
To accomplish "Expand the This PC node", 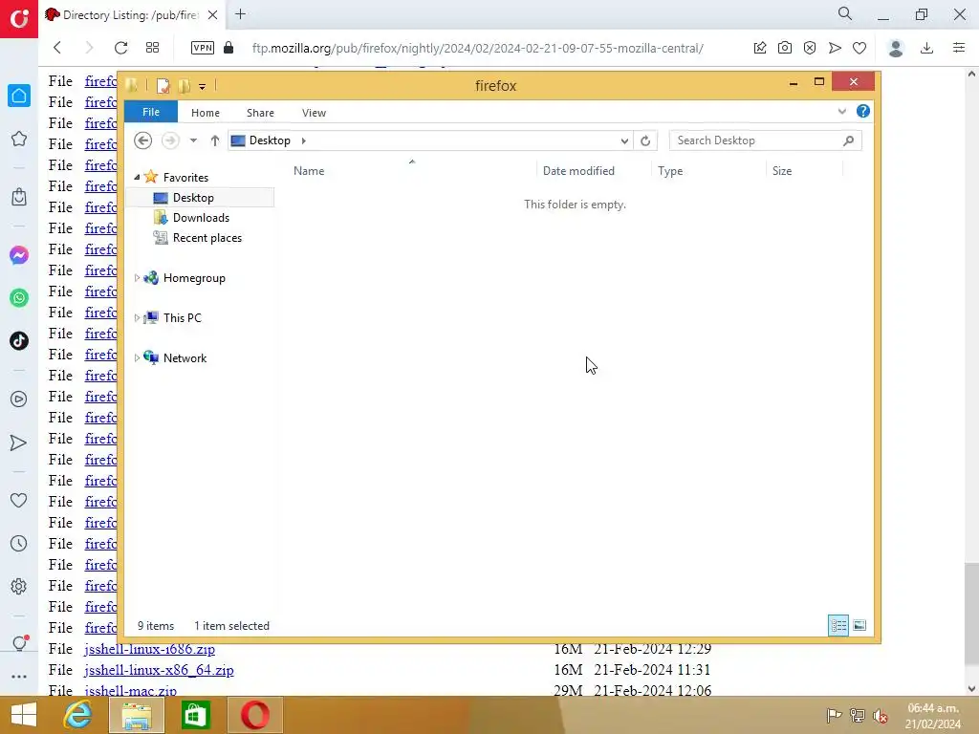I will coord(137,317).
